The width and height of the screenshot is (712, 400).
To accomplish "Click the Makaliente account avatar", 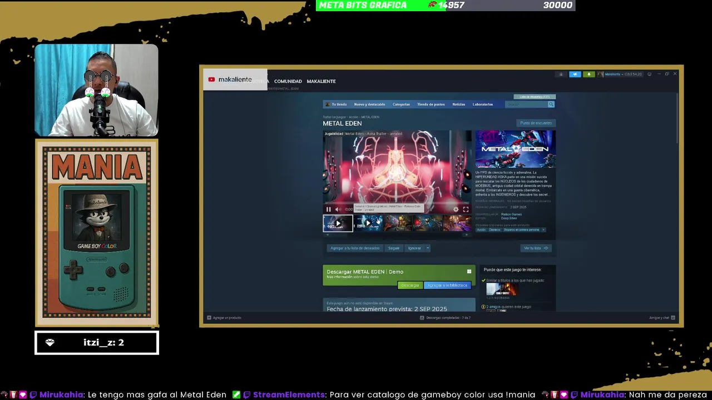I will point(600,74).
